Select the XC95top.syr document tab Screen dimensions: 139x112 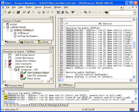(x=67, y=85)
